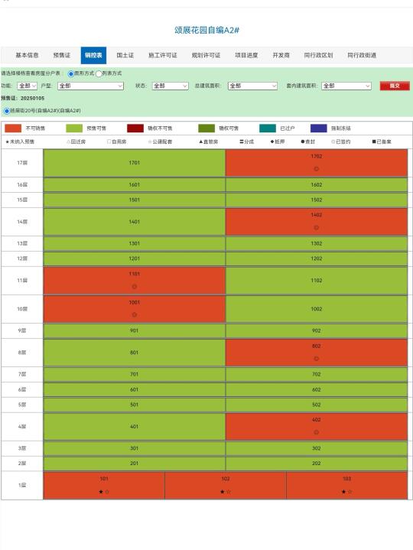Viewport: 413px width, 550px height.
Task: Click the 不可销售 legend color swatch
Action: point(13,129)
